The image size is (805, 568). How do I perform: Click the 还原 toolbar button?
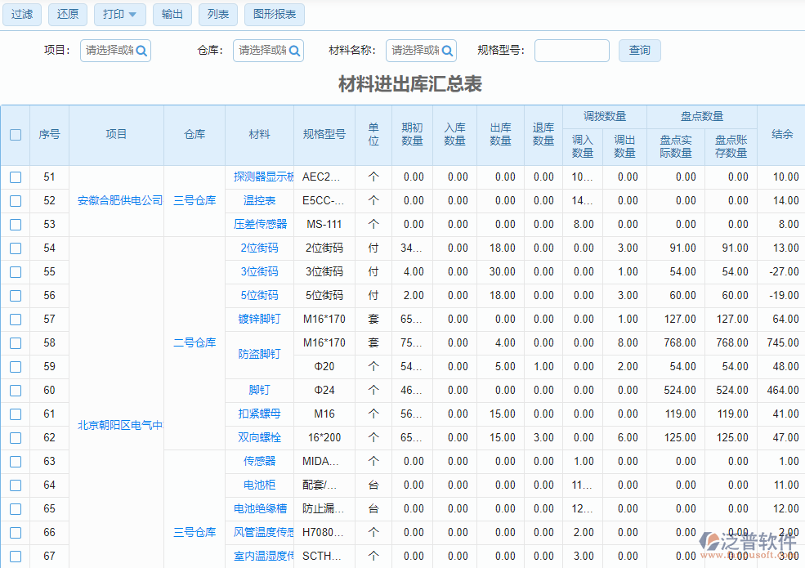point(67,14)
